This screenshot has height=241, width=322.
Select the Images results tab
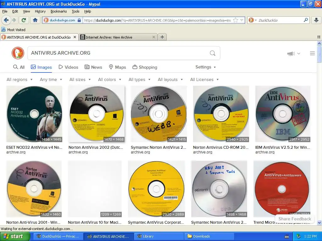pos(41,67)
